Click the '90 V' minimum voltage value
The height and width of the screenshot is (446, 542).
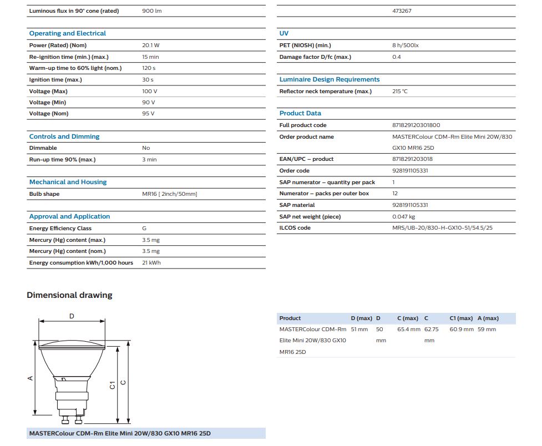tap(149, 102)
